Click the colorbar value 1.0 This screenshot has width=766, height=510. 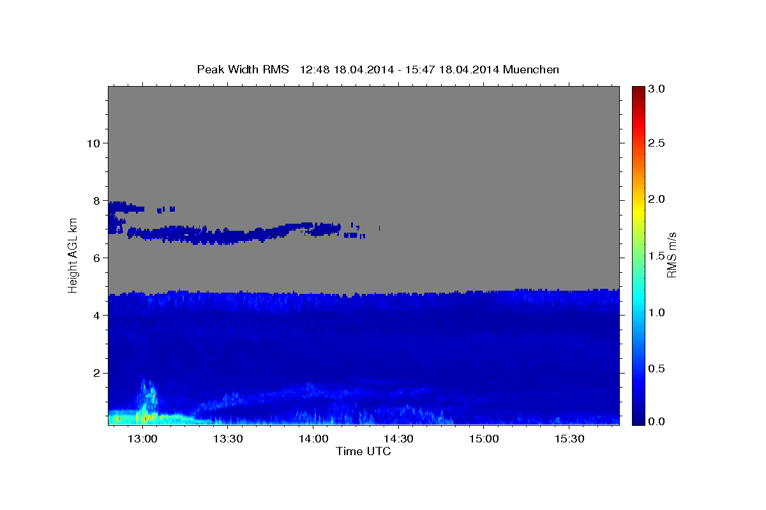(x=657, y=312)
